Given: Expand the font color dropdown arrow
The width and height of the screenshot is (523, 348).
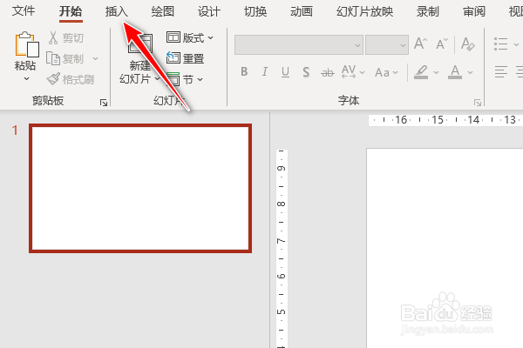Looking at the screenshot, I should tap(470, 72).
